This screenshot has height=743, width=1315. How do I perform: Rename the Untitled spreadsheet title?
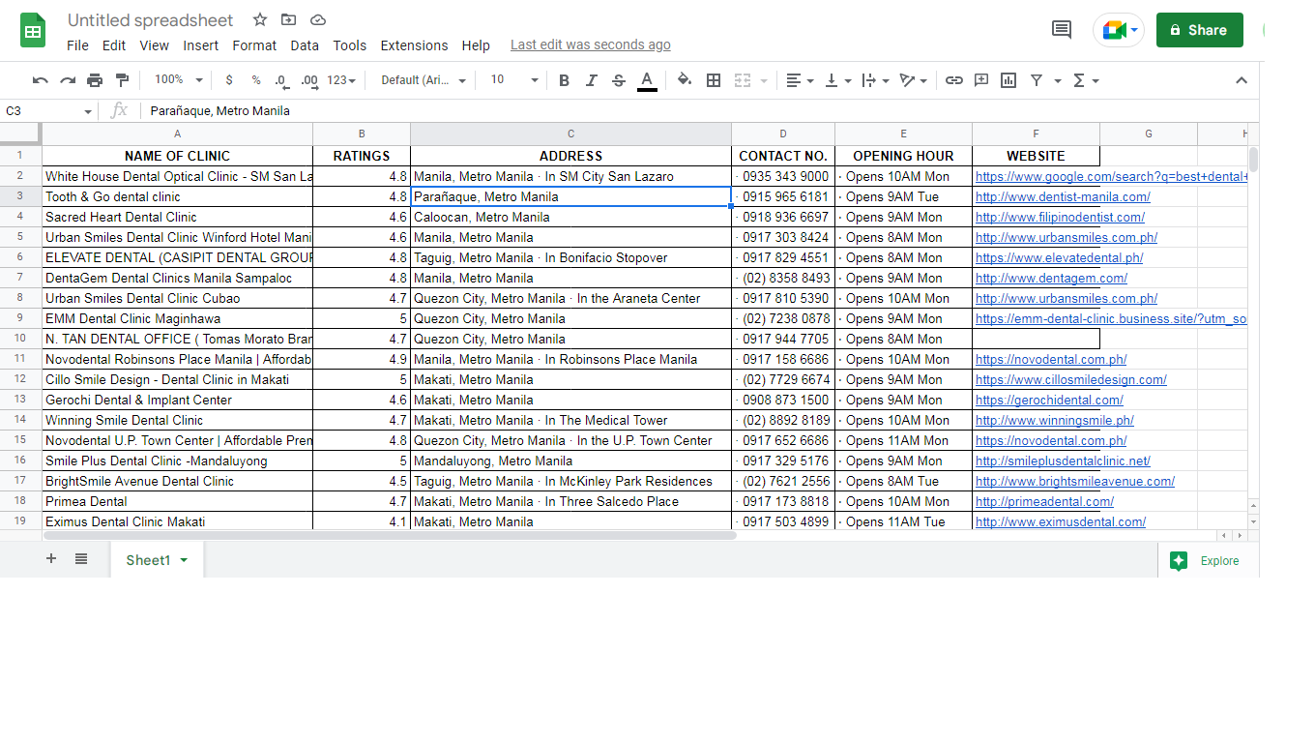[151, 20]
